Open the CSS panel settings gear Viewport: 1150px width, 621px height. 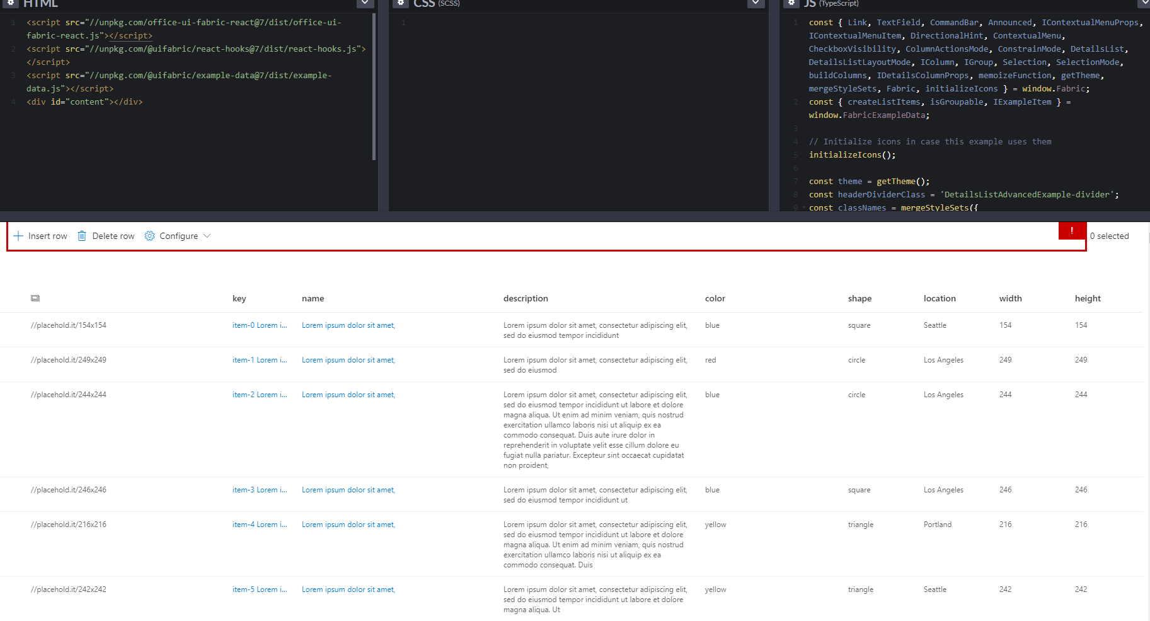click(x=401, y=3)
